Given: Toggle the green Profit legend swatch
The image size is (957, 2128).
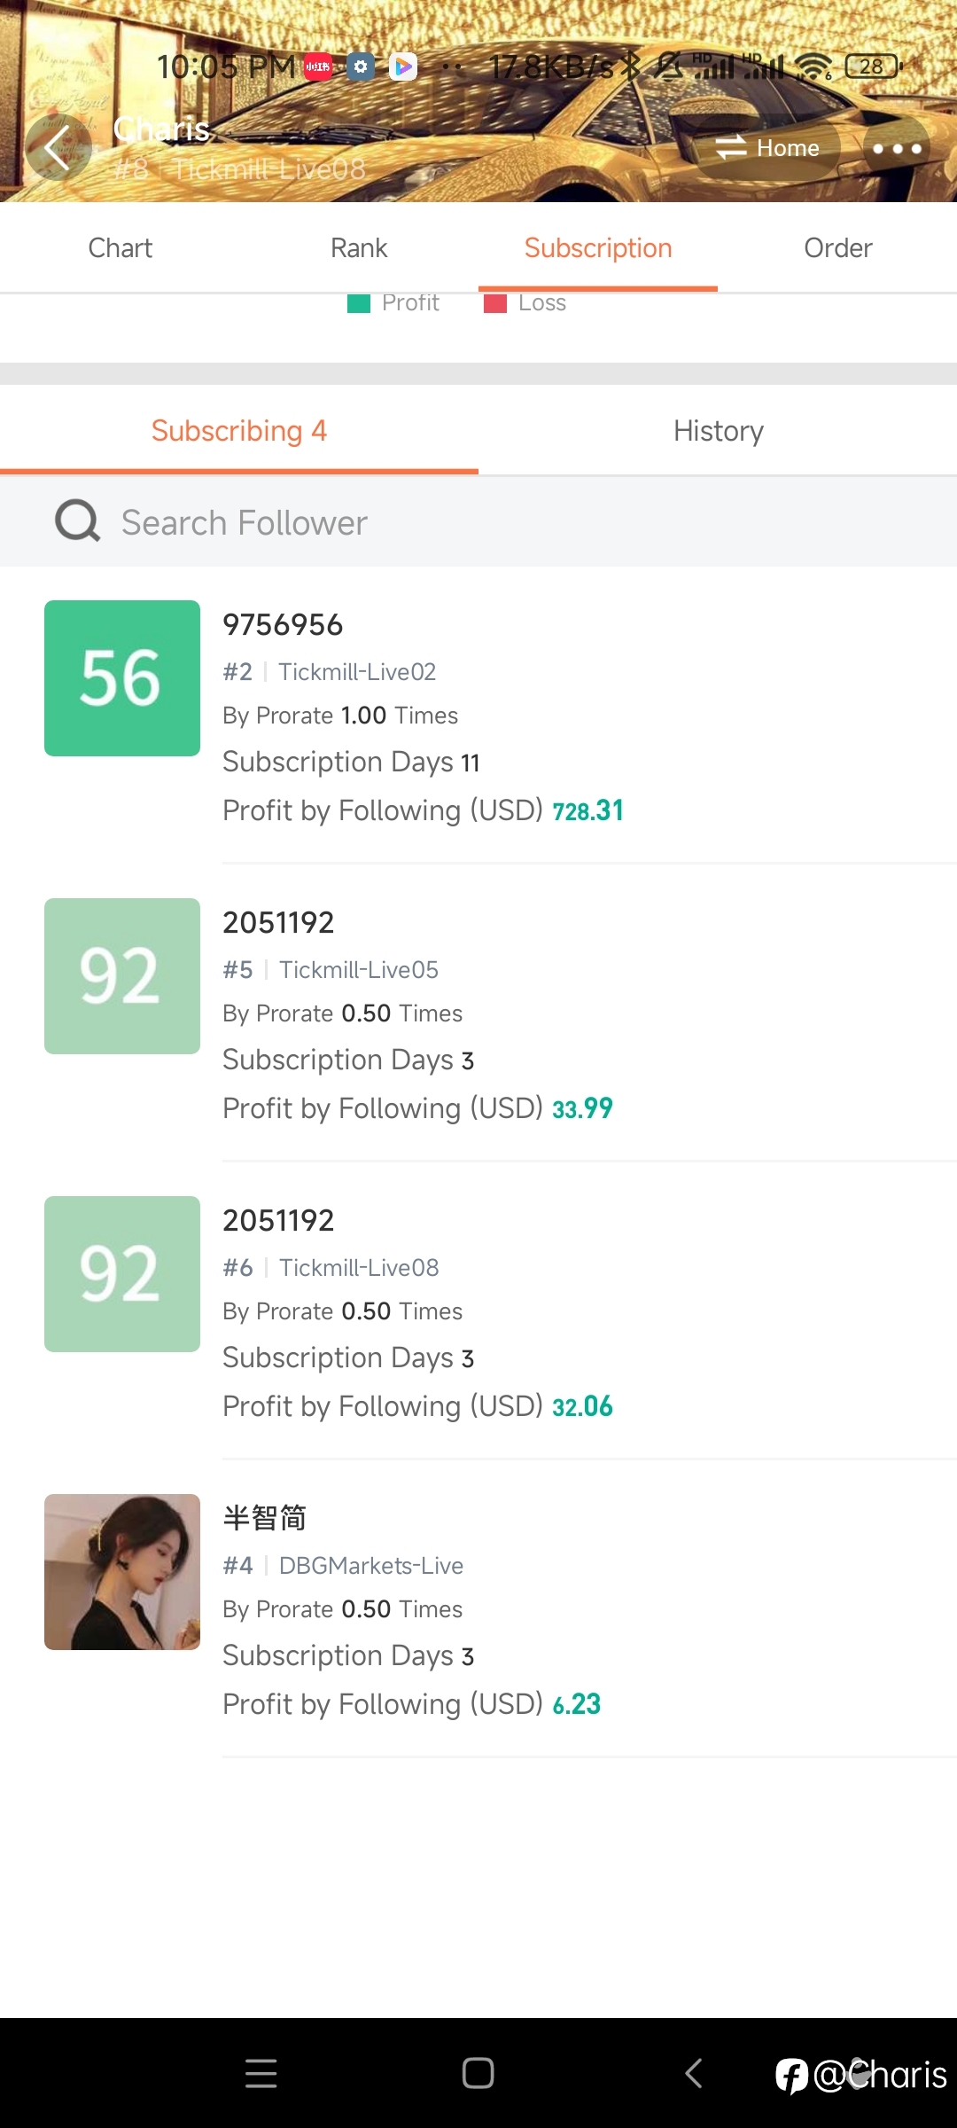Looking at the screenshot, I should 359,304.
